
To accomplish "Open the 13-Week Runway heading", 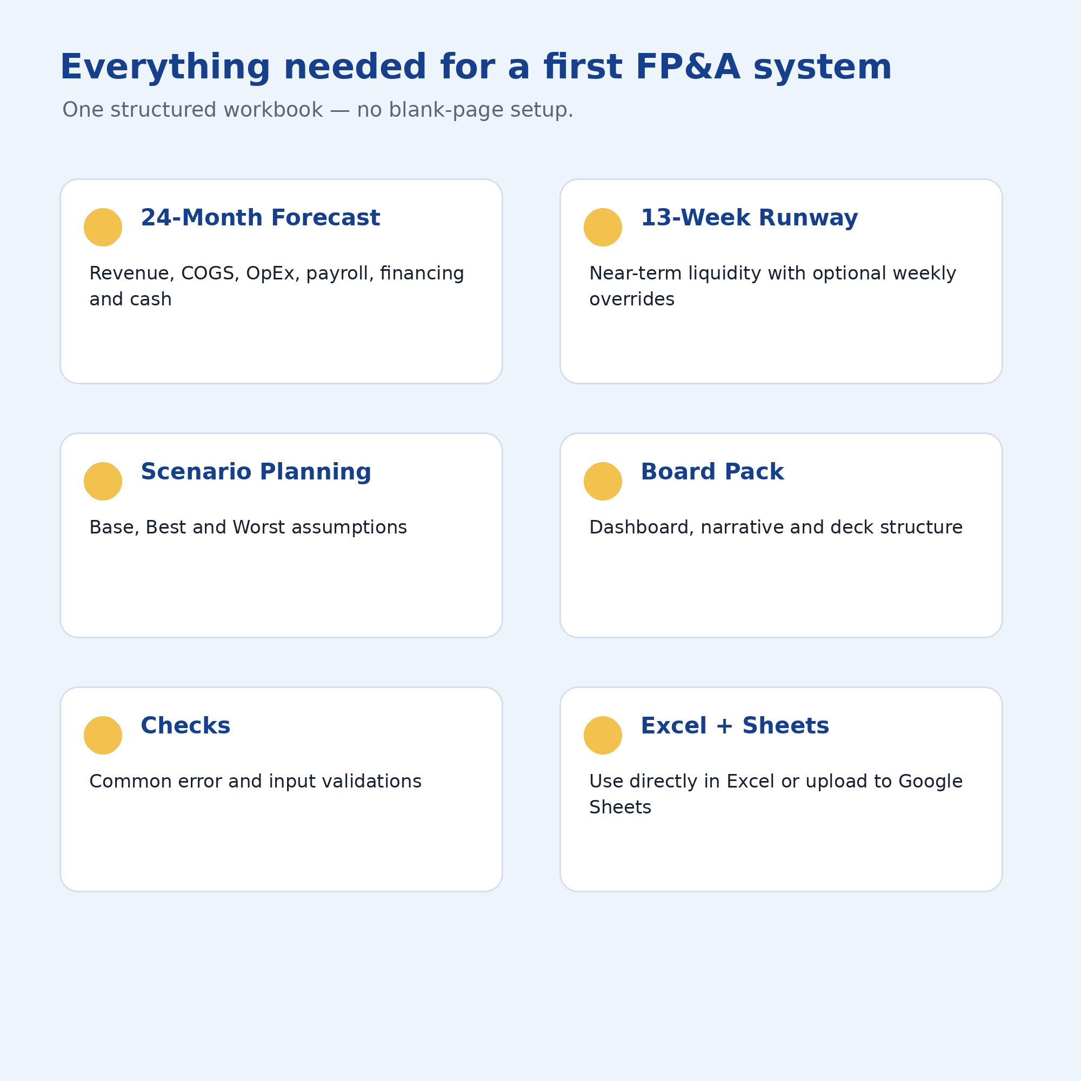I will pyautogui.click(x=749, y=218).
